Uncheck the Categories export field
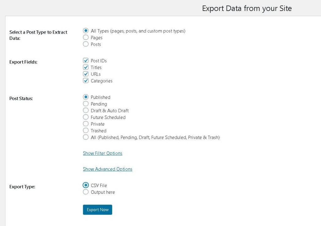 coord(86,81)
